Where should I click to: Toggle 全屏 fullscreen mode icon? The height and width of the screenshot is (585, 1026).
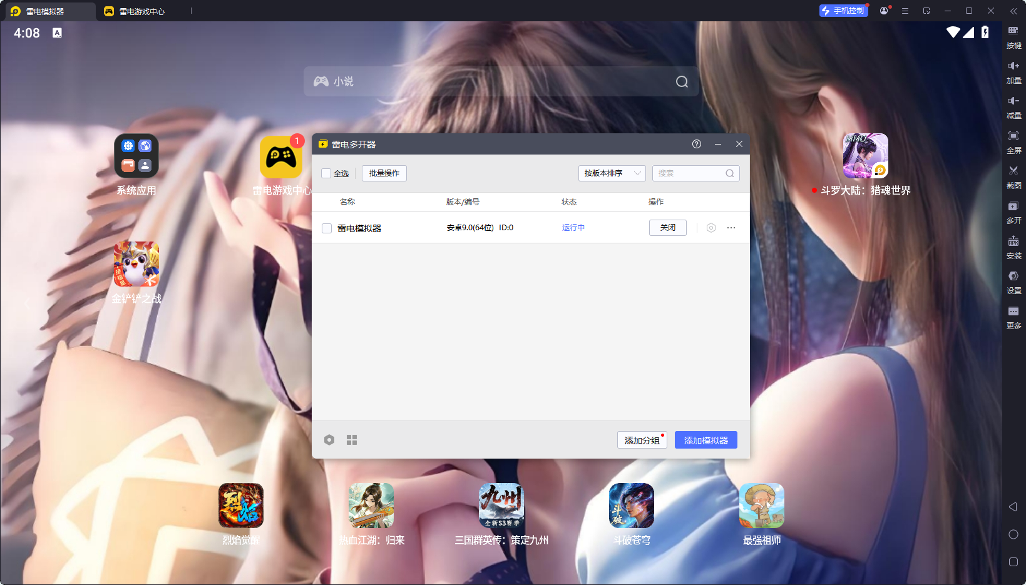[x=1013, y=136]
